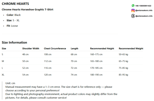Click the Threads icon
Screen dimensions: 154x101
point(133,16)
